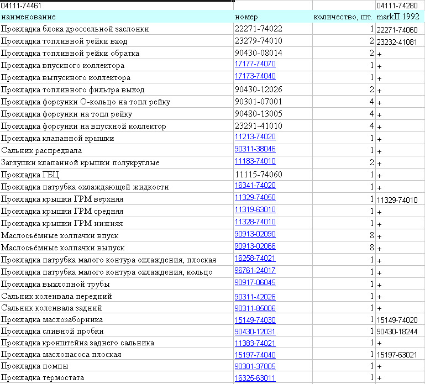425x384 pixels.
Task: Select cell 90430-18244 in markII column
Action: click(x=400, y=332)
